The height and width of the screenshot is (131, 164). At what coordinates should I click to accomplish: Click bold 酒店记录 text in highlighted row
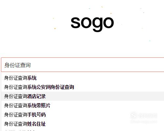click(x=36, y=96)
